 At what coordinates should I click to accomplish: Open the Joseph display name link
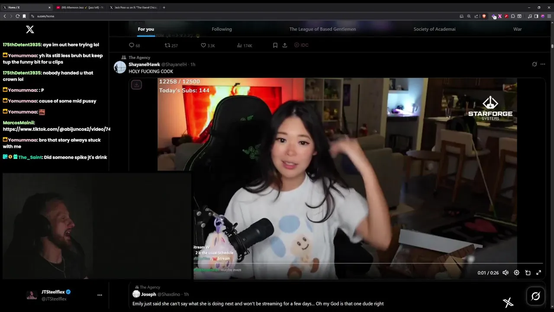tap(148, 294)
